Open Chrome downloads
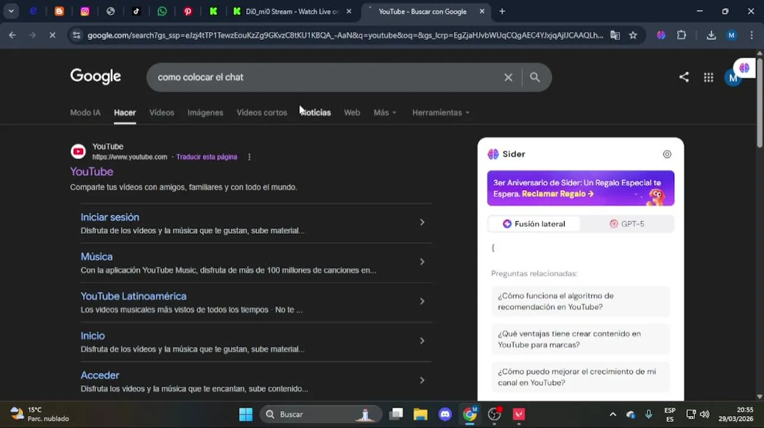The image size is (764, 428). point(711,36)
